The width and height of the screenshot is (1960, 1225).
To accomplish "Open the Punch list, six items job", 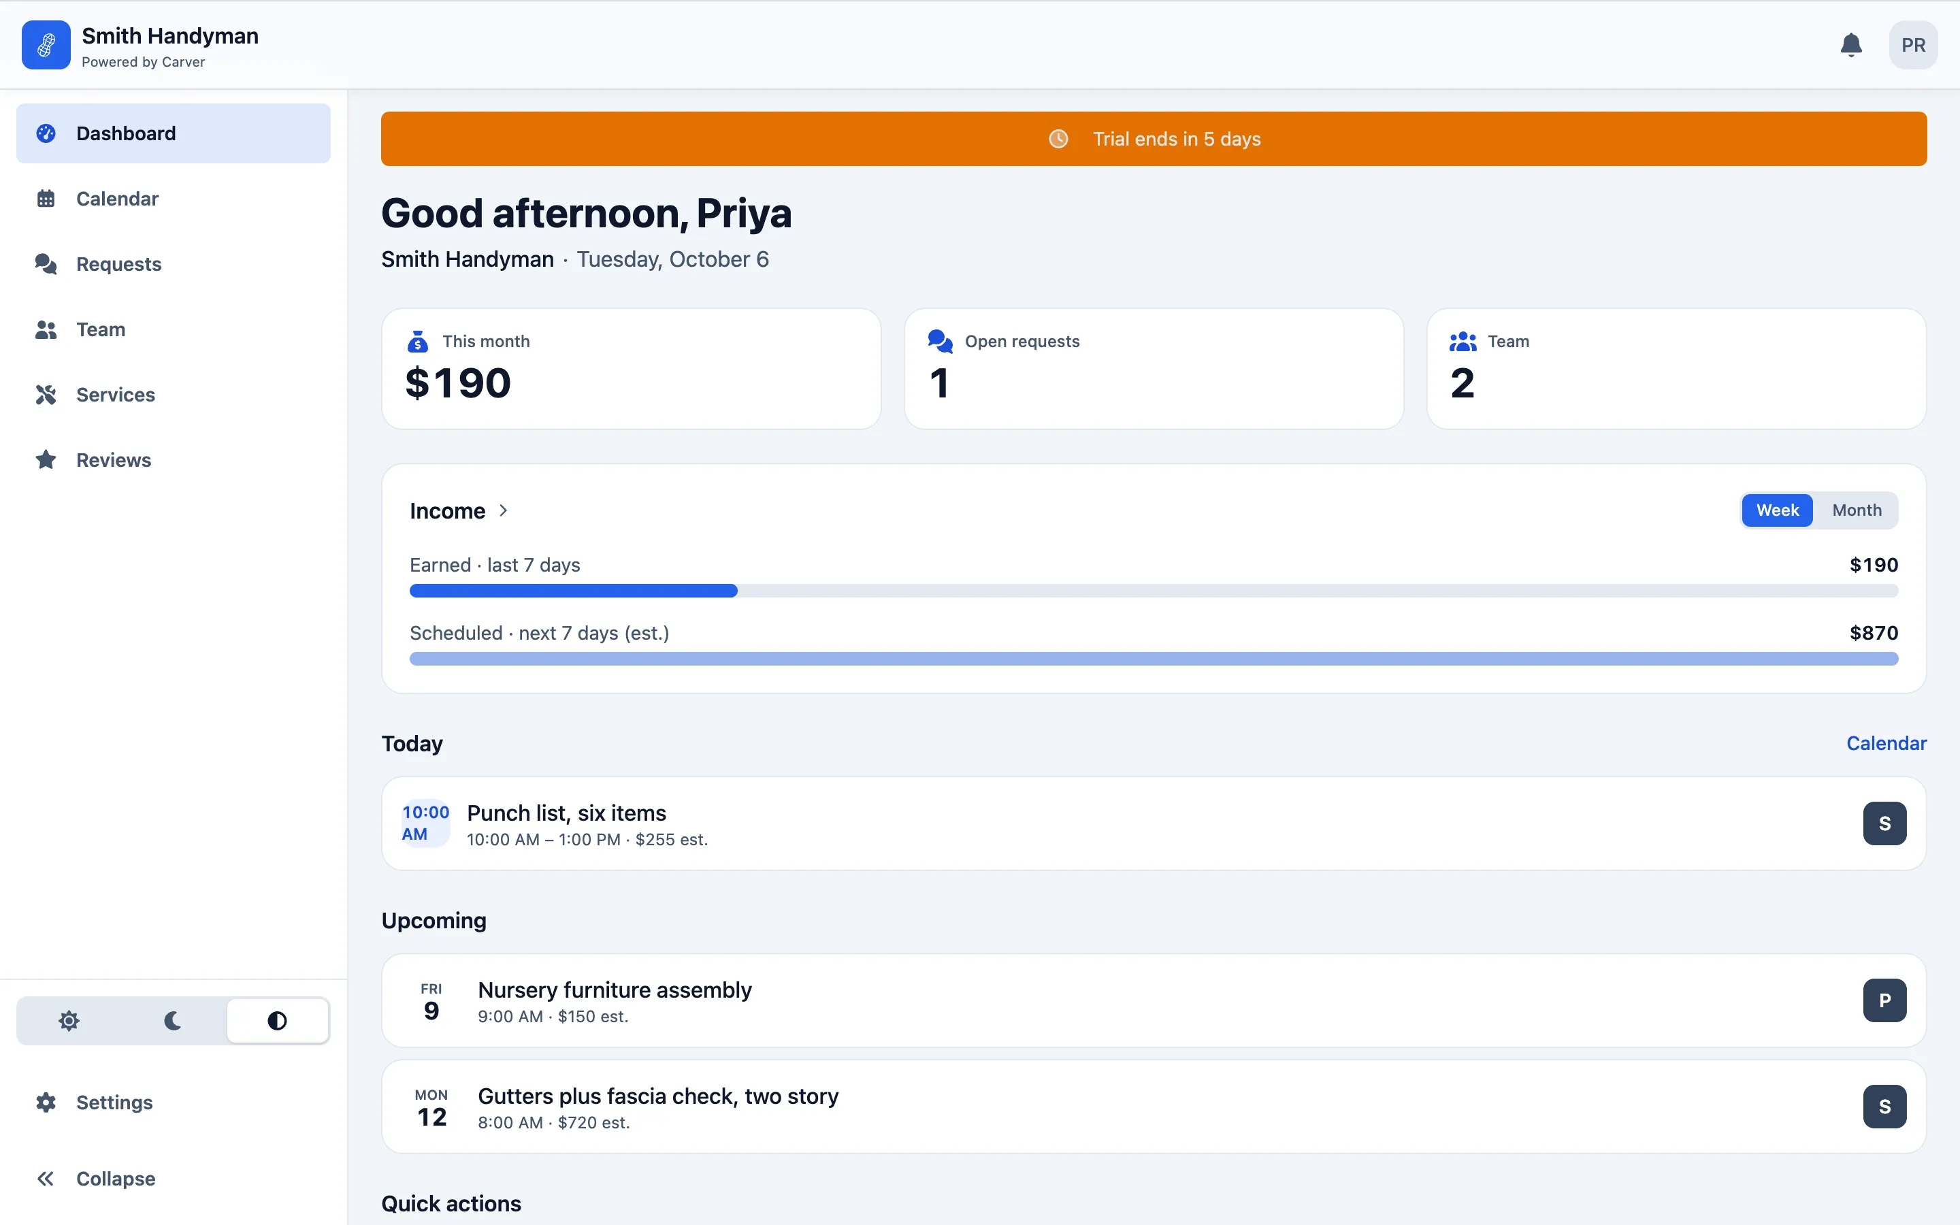I will point(1154,823).
